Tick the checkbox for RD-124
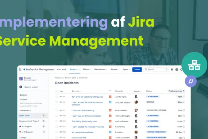This screenshot has width=208, height=139. [x=57, y=121]
